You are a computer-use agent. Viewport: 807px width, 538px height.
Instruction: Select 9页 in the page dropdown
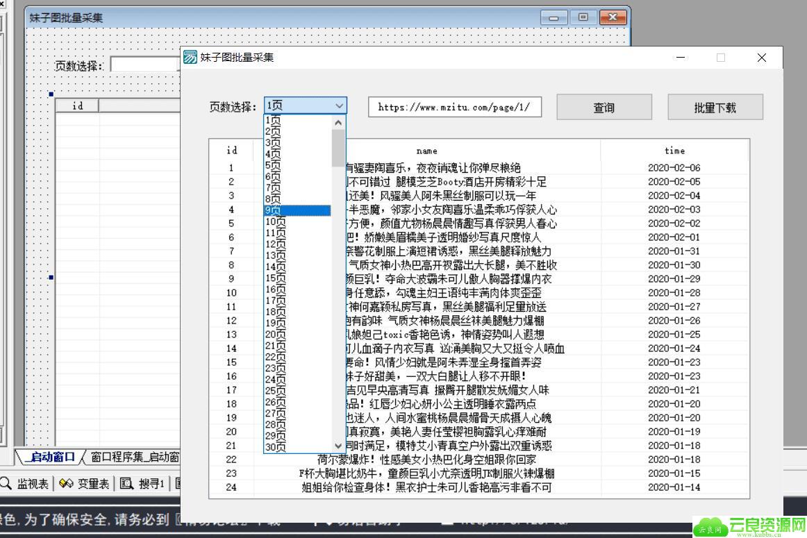[x=297, y=210]
